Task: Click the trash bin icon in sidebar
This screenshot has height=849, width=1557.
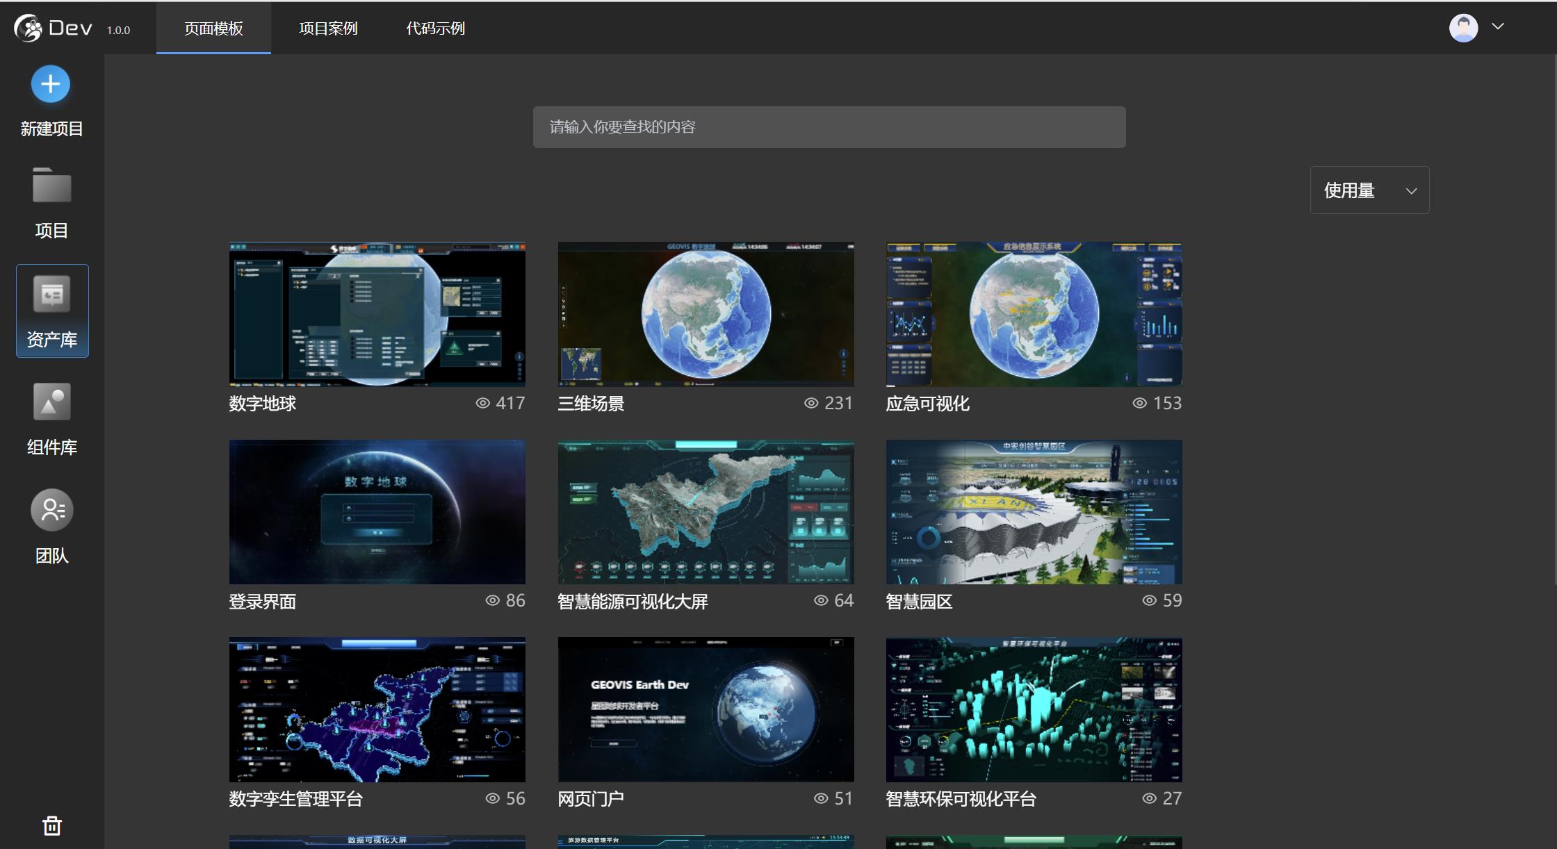Action: 52,825
